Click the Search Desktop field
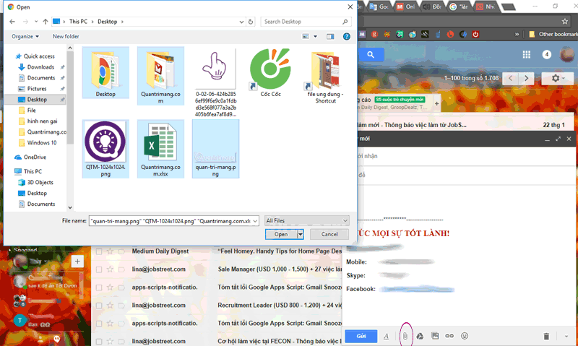This screenshot has height=346, width=578. point(306,22)
